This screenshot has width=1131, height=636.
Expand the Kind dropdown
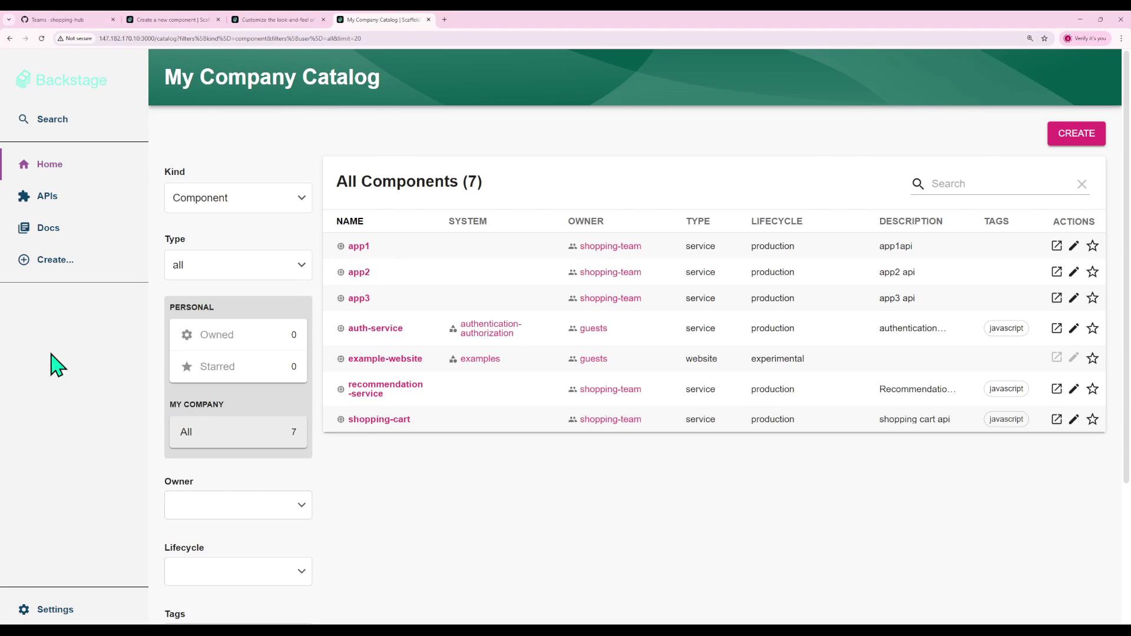238,198
